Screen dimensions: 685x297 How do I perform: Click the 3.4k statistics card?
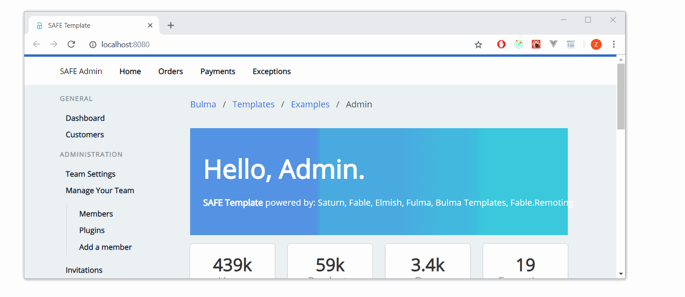click(428, 261)
